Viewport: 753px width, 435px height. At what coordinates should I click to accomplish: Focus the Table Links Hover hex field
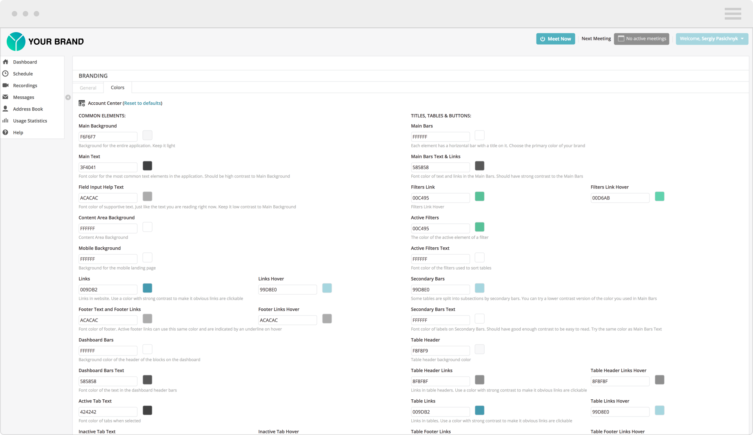620,412
